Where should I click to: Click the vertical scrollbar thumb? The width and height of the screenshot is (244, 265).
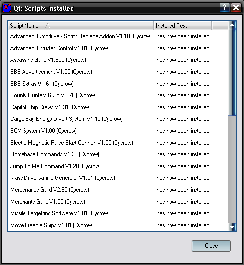click(232, 72)
